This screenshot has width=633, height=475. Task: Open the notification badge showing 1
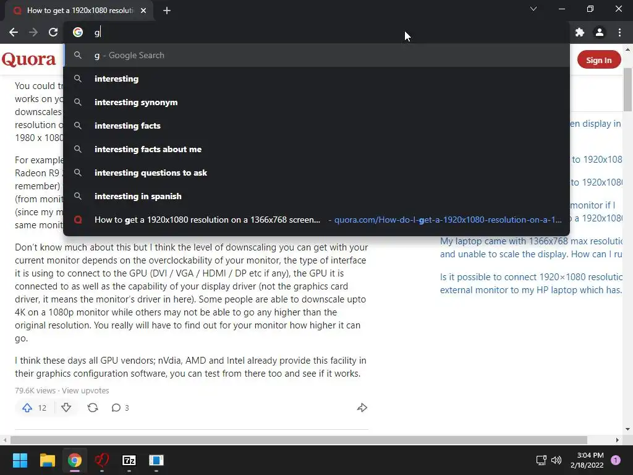coord(616,460)
